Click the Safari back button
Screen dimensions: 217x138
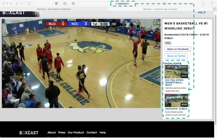coord(17,3)
